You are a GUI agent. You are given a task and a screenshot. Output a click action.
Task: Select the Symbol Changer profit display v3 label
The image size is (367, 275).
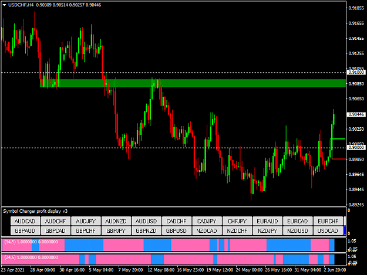[x=35, y=211]
